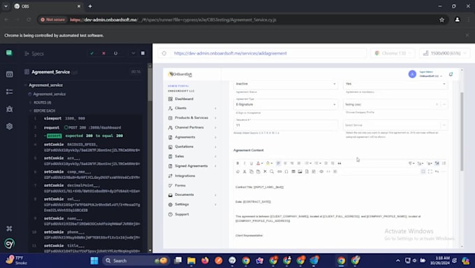Stop the running Cypress test
Screen dimensions: 475x268
tap(142, 53)
